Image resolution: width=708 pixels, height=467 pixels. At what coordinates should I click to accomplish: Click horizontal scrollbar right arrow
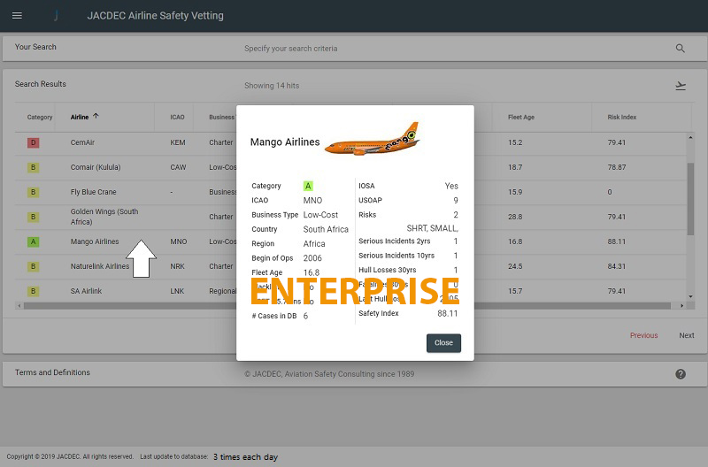681,305
